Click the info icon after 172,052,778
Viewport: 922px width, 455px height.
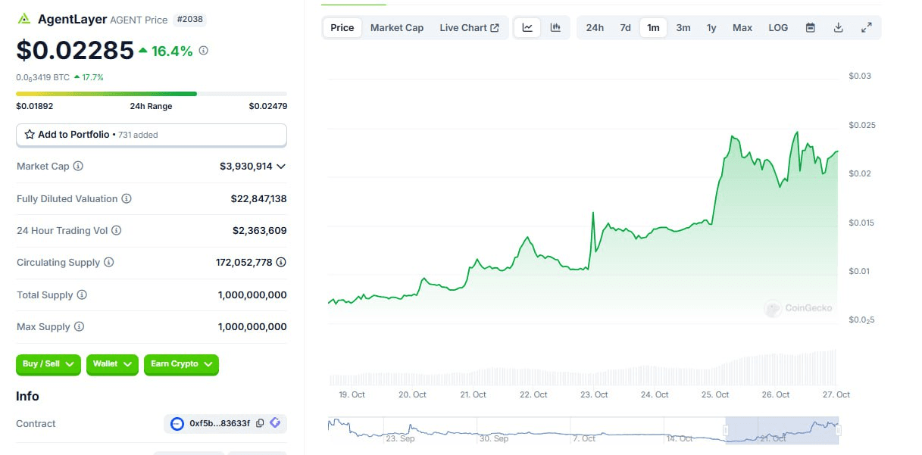[281, 262]
